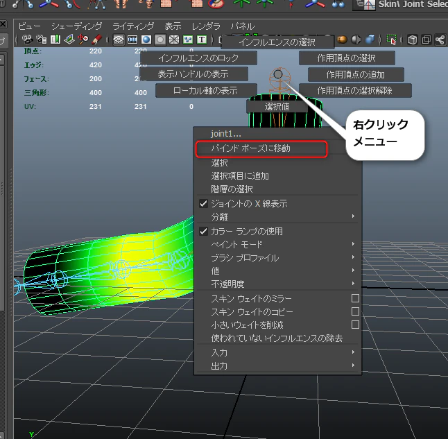Open the シェーディング menu
Image resolution: width=448 pixels, height=439 pixels.
click(x=76, y=26)
